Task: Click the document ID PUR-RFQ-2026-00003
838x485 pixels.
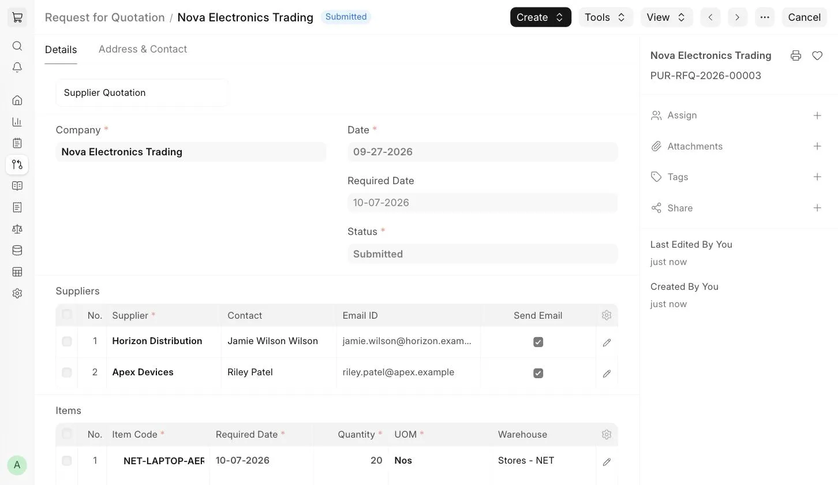Action: (706, 76)
